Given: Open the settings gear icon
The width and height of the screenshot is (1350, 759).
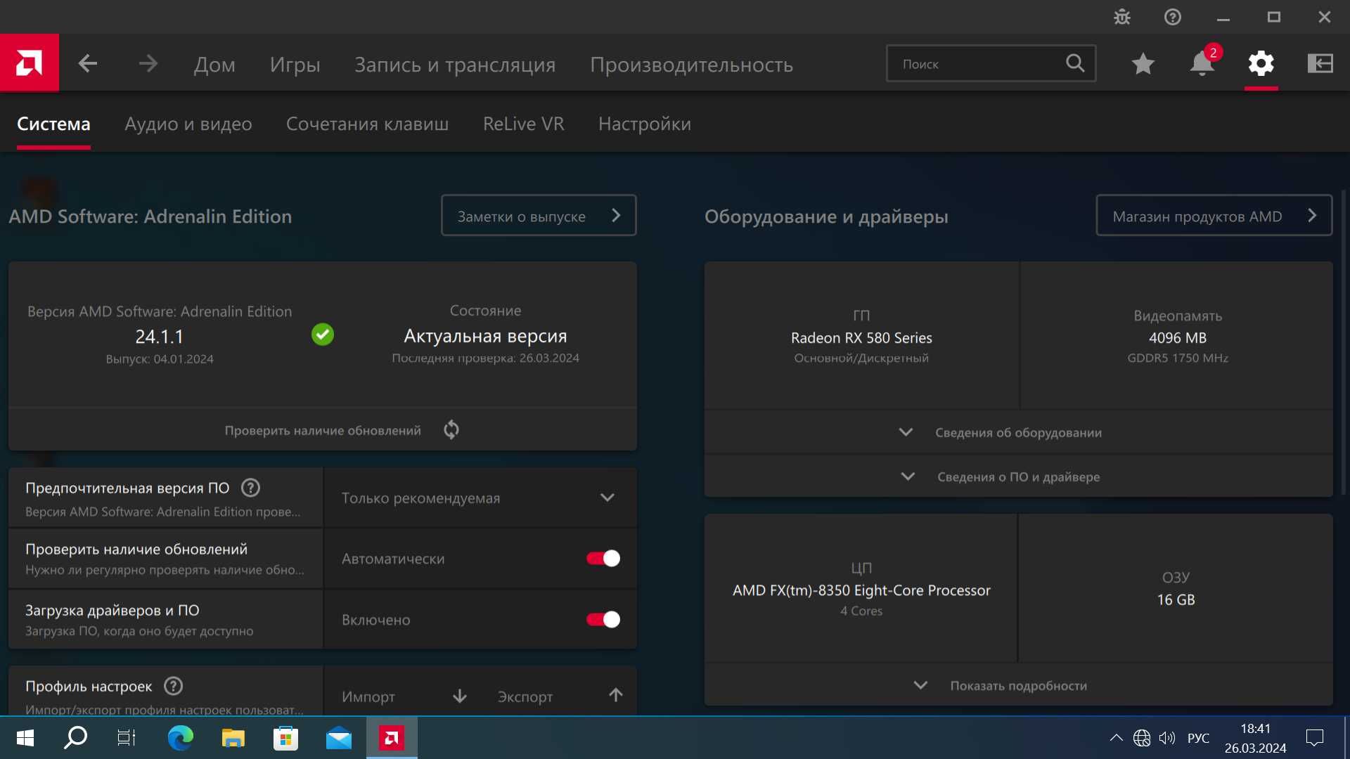Looking at the screenshot, I should point(1261,64).
